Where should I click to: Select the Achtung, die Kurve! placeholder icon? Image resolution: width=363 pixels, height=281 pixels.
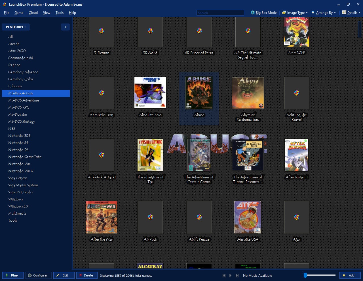[297, 93]
